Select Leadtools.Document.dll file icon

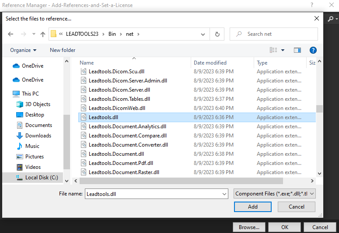coord(84,154)
